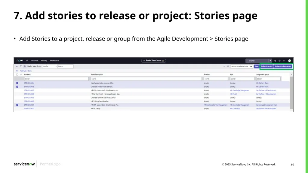Open the Workspaces menu
Screen dimensions: 308x173
(x=55, y=61)
